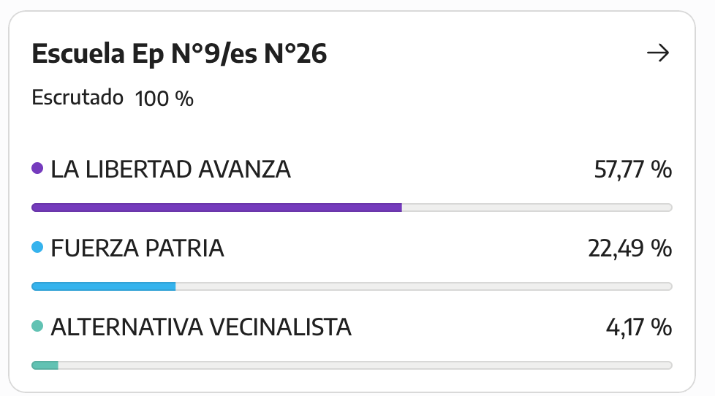The height and width of the screenshot is (396, 715).
Task: Click the unfilled gray part of Alternativa Vecinalista bar
Action: coord(366,365)
